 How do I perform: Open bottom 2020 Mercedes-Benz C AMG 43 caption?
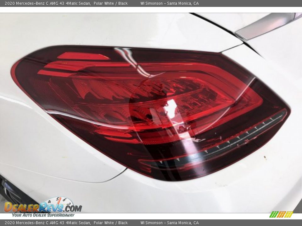coord(48,223)
